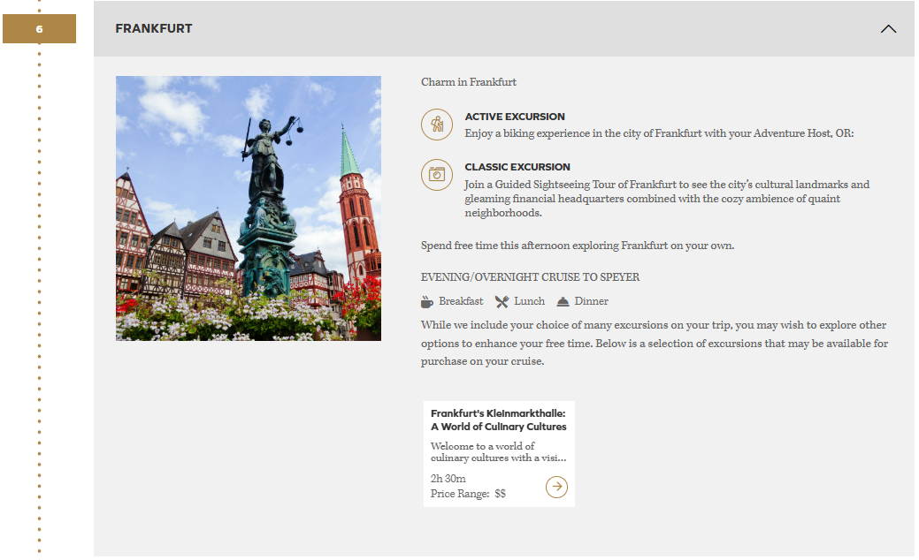919x560 pixels.
Task: Open the Frankfurt Justice statue photo
Action: click(x=249, y=208)
